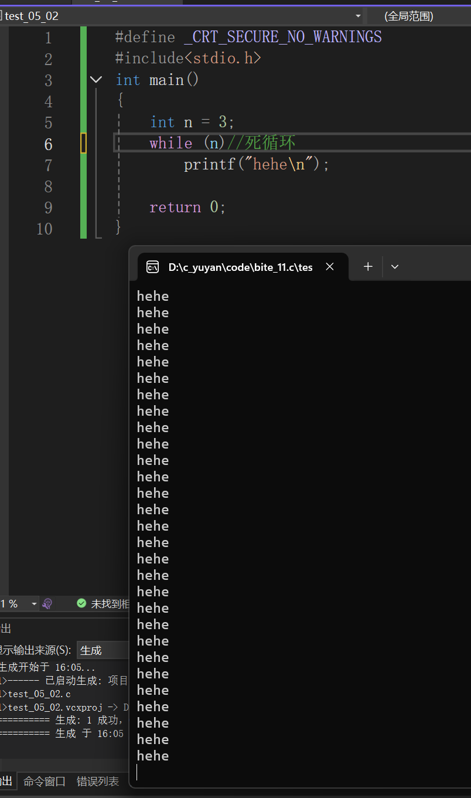Click line number 10 in gutter
This screenshot has width=471, height=798.
(x=45, y=228)
